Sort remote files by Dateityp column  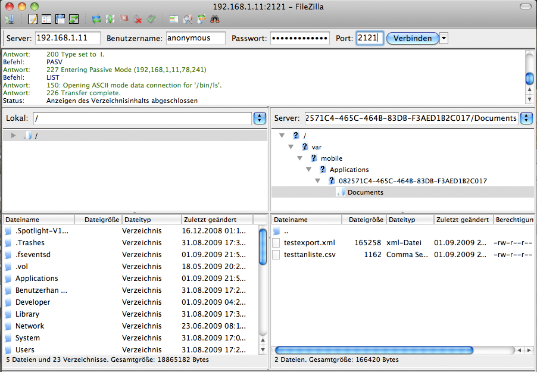click(x=410, y=220)
